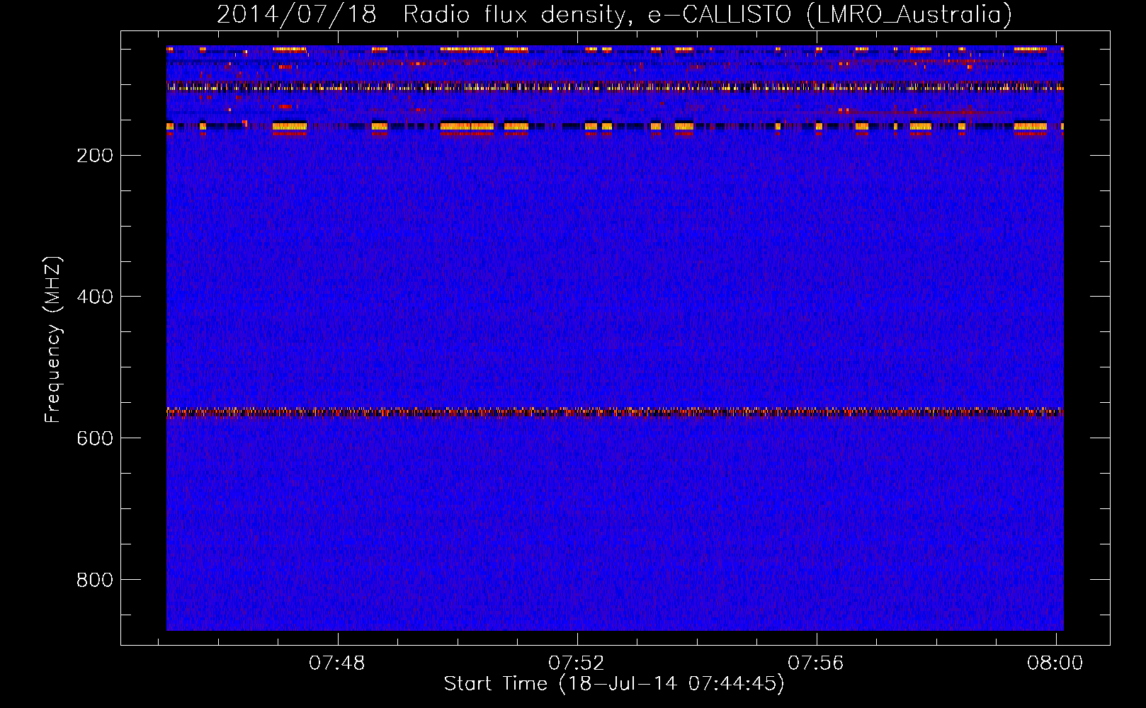1146x708 pixels.
Task: Click the 08:00 time tick label
Action: tap(1055, 663)
